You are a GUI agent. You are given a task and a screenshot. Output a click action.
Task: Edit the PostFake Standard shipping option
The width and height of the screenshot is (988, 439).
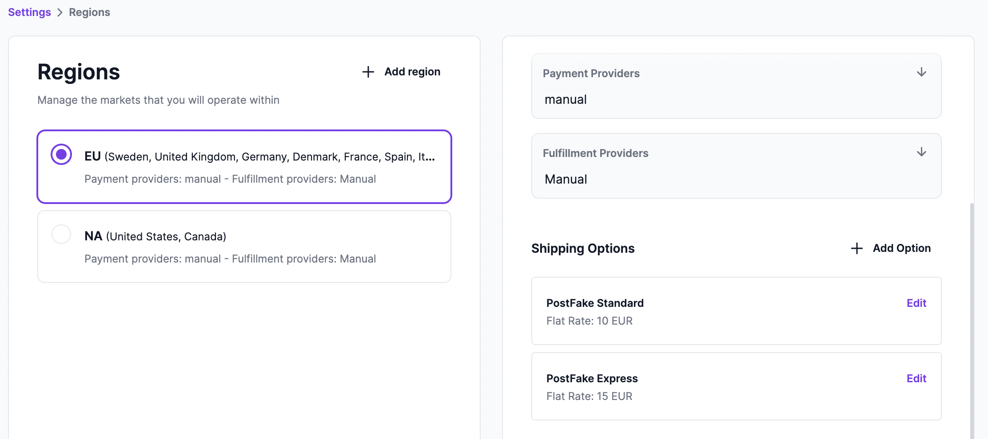tap(916, 303)
